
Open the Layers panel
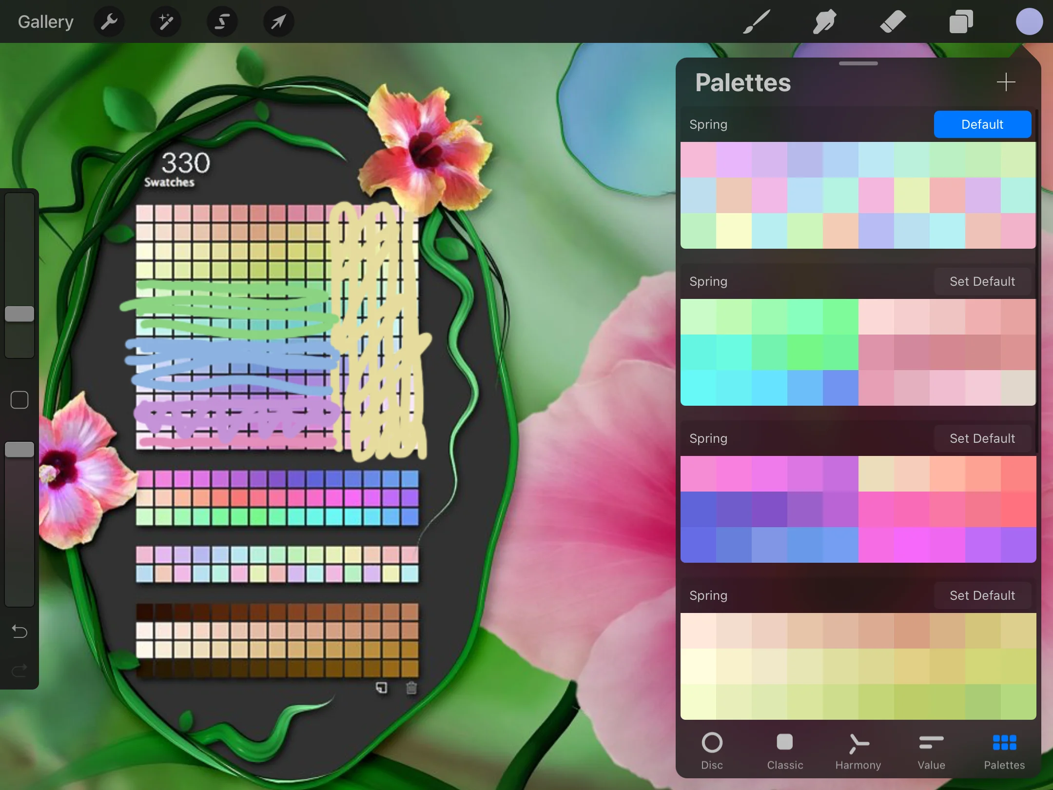tap(961, 21)
